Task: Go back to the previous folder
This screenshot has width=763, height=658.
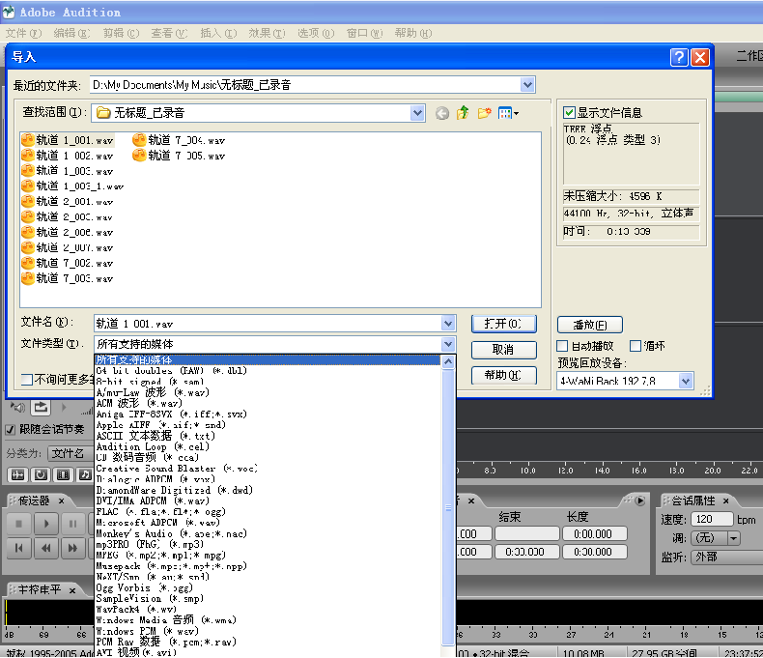Action: pyautogui.click(x=442, y=113)
